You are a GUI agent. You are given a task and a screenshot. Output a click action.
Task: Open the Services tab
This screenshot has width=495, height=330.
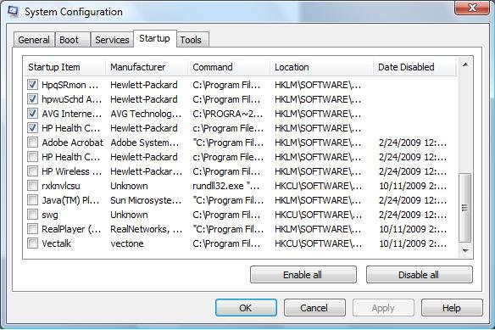(112, 40)
